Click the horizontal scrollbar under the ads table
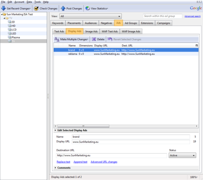203x180 pixels. pyautogui.click(x=126, y=126)
